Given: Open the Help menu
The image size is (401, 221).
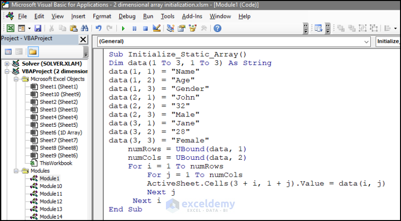Looking at the screenshot, I should point(244,17).
